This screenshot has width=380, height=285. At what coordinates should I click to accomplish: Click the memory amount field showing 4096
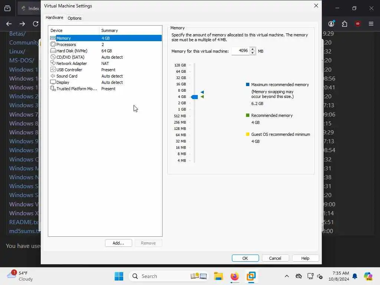[240, 51]
